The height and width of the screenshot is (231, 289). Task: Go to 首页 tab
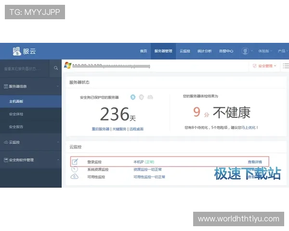[x=144, y=51]
